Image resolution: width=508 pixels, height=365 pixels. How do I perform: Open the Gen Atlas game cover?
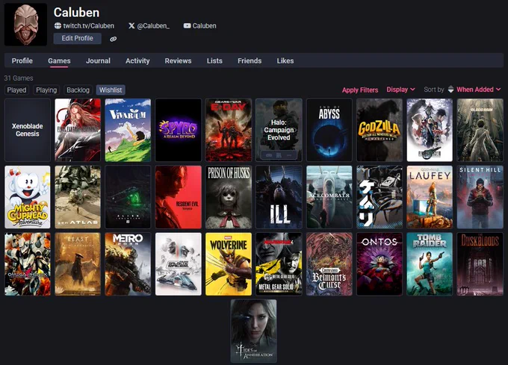(x=78, y=197)
